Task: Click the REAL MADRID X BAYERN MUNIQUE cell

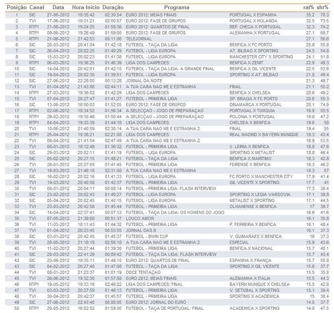Action: [259, 135]
